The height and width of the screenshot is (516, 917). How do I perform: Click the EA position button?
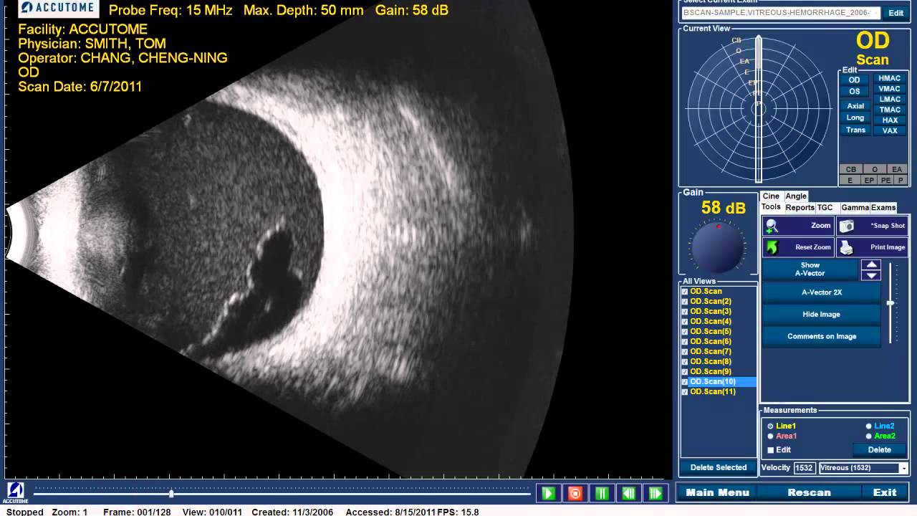click(897, 170)
